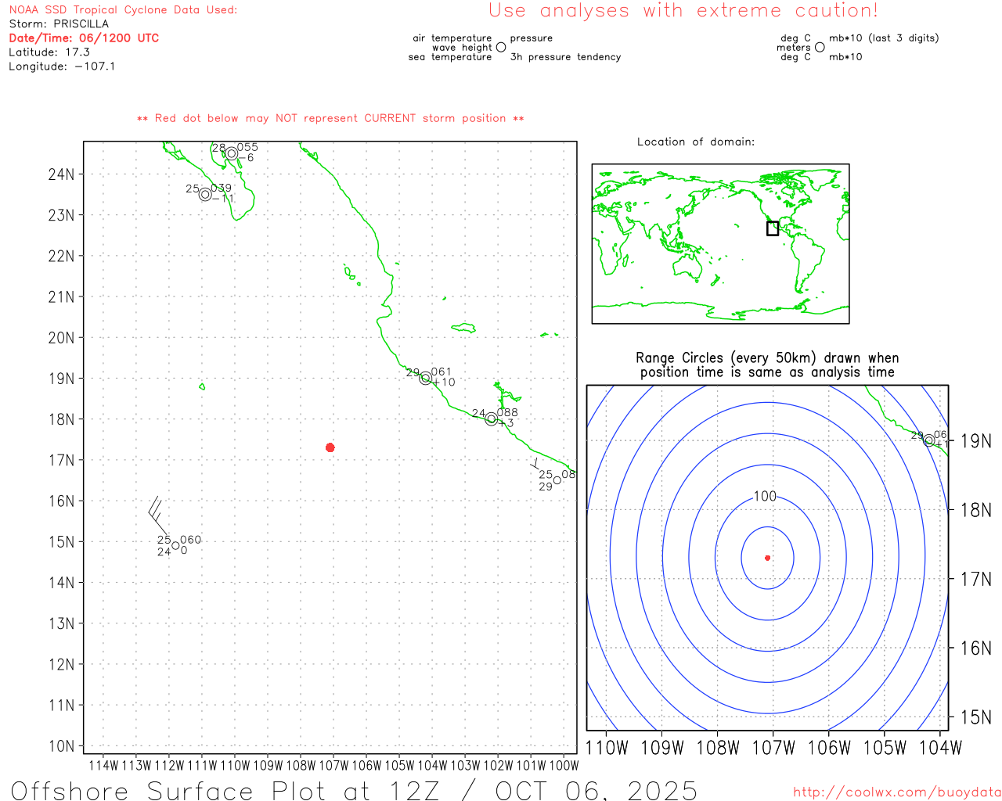Click the "17N" latitude label on the main map
The image size is (1002, 801).
61,460
